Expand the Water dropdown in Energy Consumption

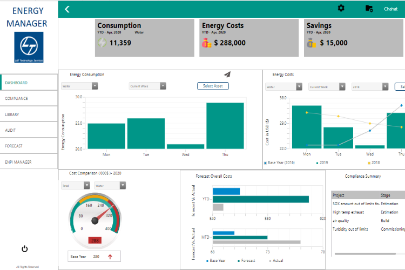click(x=79, y=86)
